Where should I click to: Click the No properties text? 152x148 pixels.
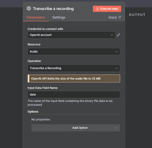[41, 120]
